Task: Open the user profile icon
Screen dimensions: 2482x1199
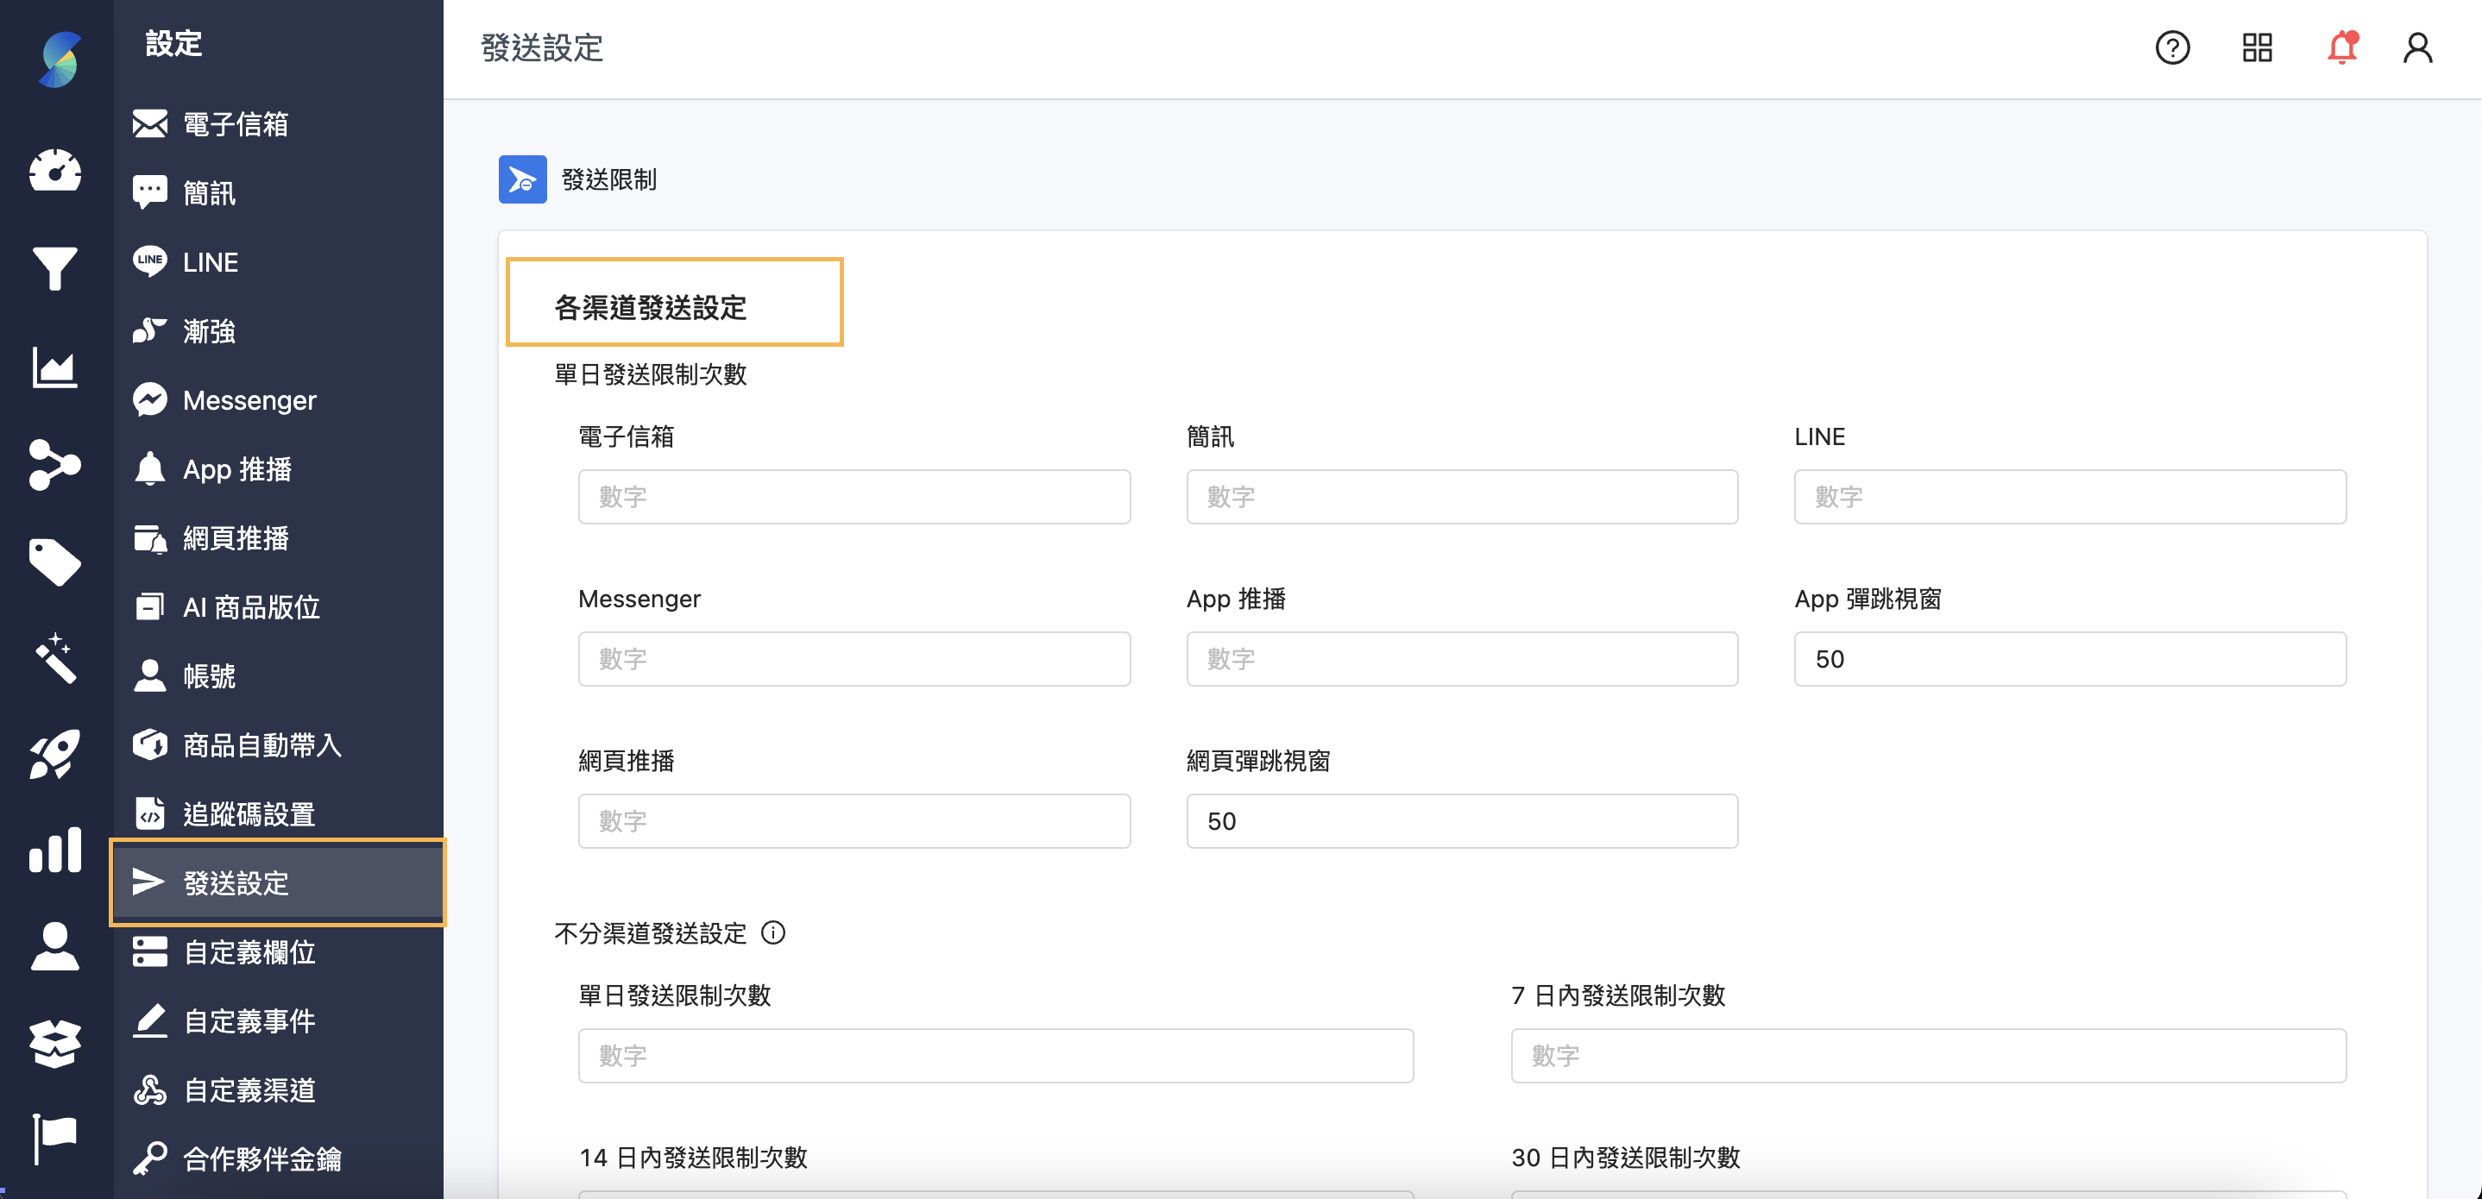Action: click(x=2416, y=47)
